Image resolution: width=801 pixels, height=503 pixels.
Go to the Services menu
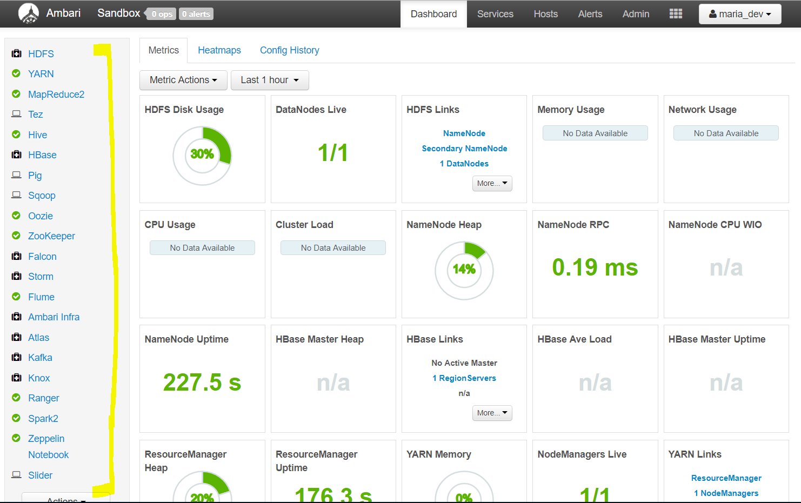click(x=495, y=14)
